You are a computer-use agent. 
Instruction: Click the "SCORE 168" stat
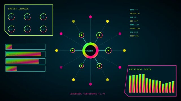point(135,28)
